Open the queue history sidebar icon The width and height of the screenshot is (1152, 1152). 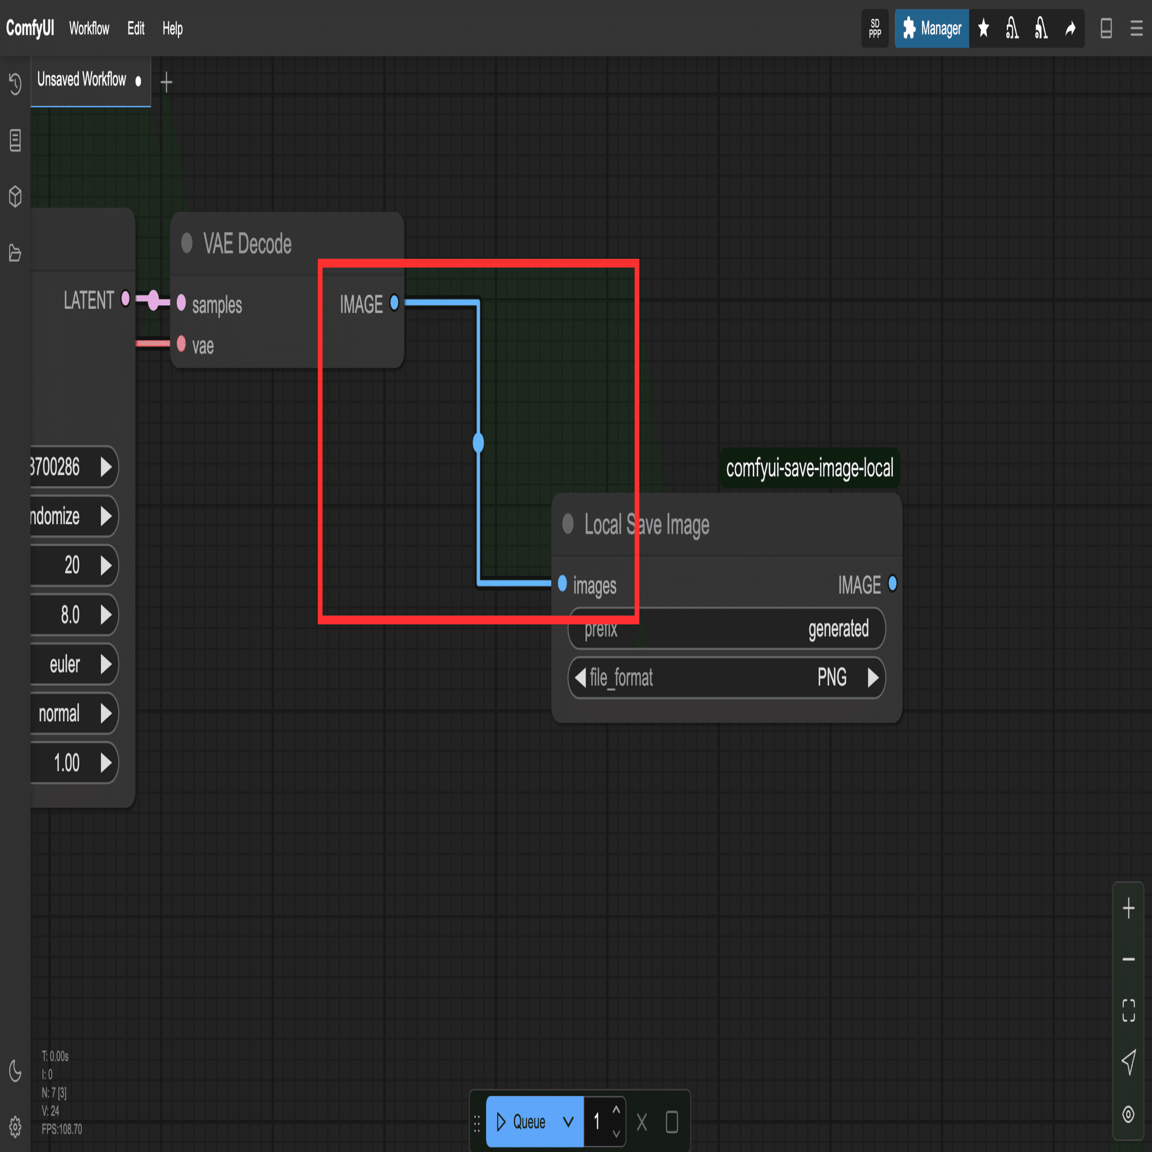tap(15, 84)
